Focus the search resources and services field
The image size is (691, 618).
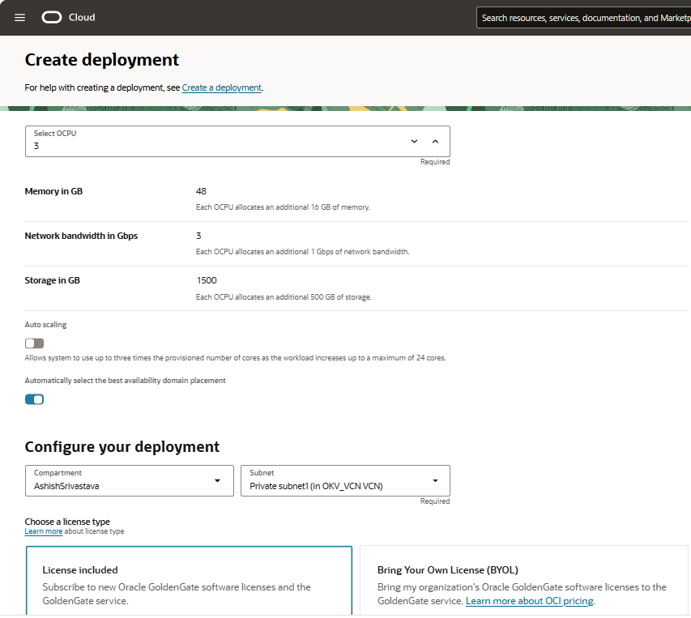coord(583,18)
